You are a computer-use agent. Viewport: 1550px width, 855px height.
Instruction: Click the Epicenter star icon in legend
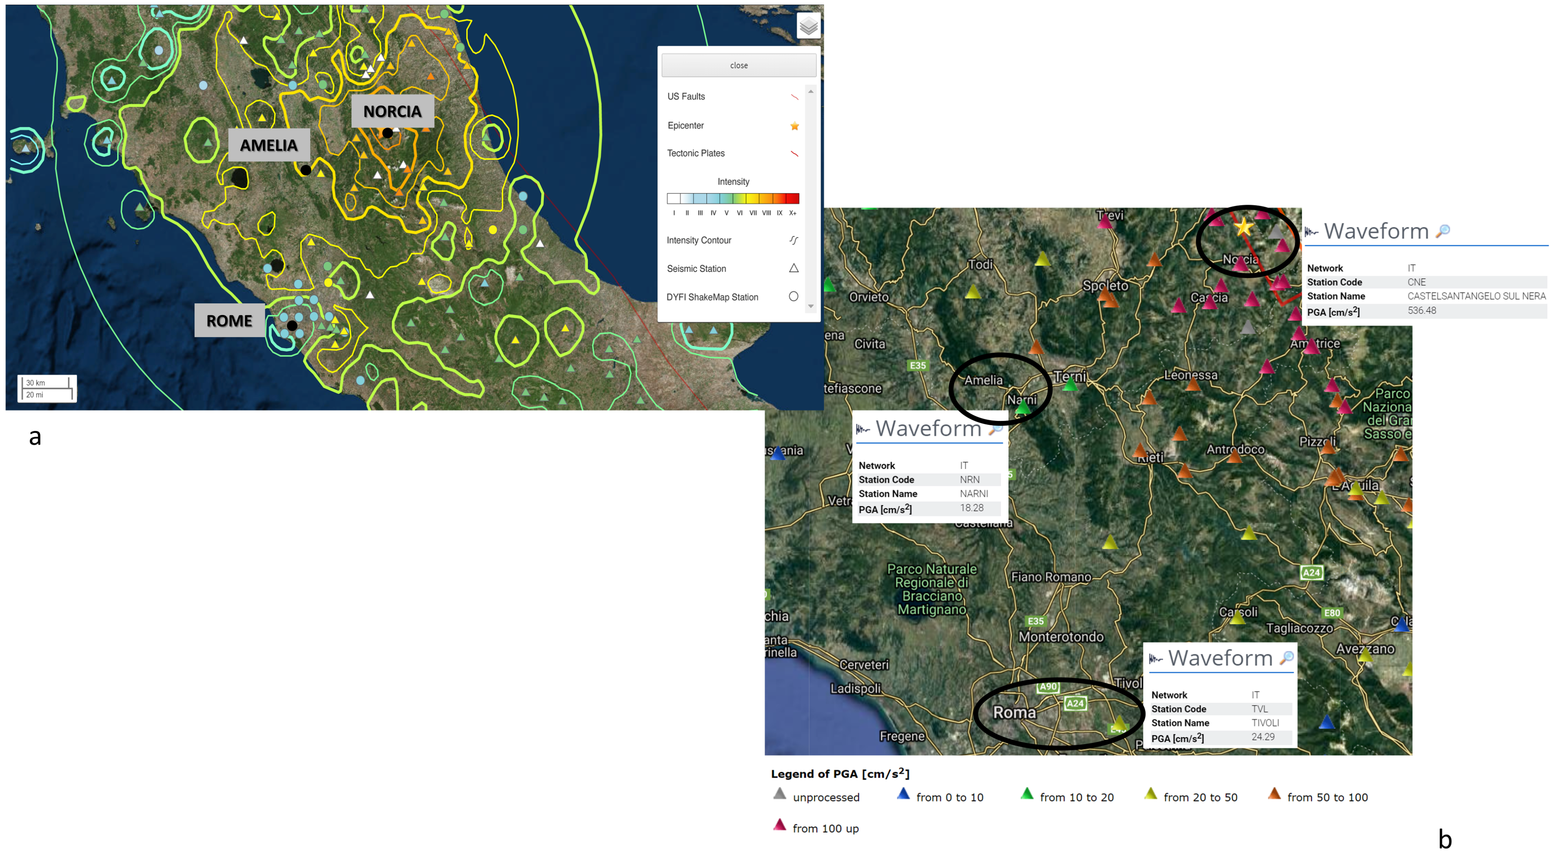click(794, 126)
